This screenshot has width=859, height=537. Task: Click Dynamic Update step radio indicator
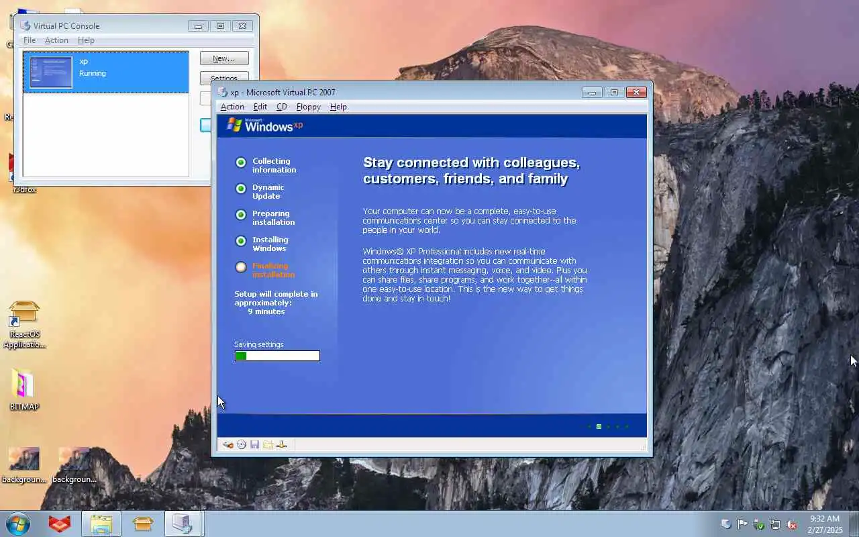coord(241,189)
